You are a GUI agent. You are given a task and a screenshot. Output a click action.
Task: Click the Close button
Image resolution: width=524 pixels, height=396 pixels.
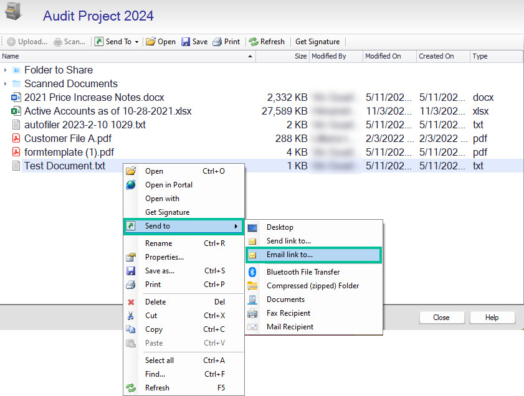pyautogui.click(x=442, y=318)
